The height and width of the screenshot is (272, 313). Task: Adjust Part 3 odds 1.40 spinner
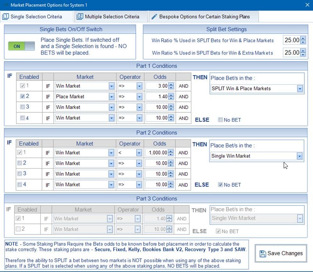(169, 219)
